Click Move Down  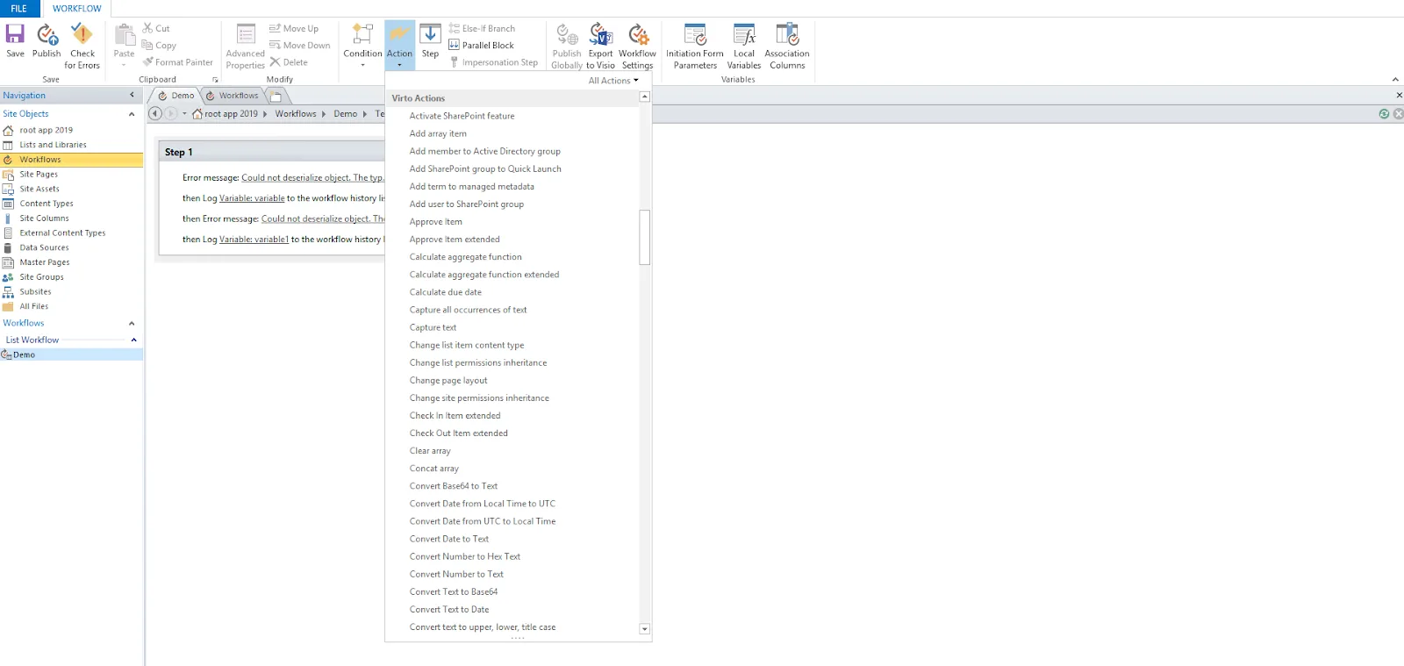pyautogui.click(x=300, y=46)
